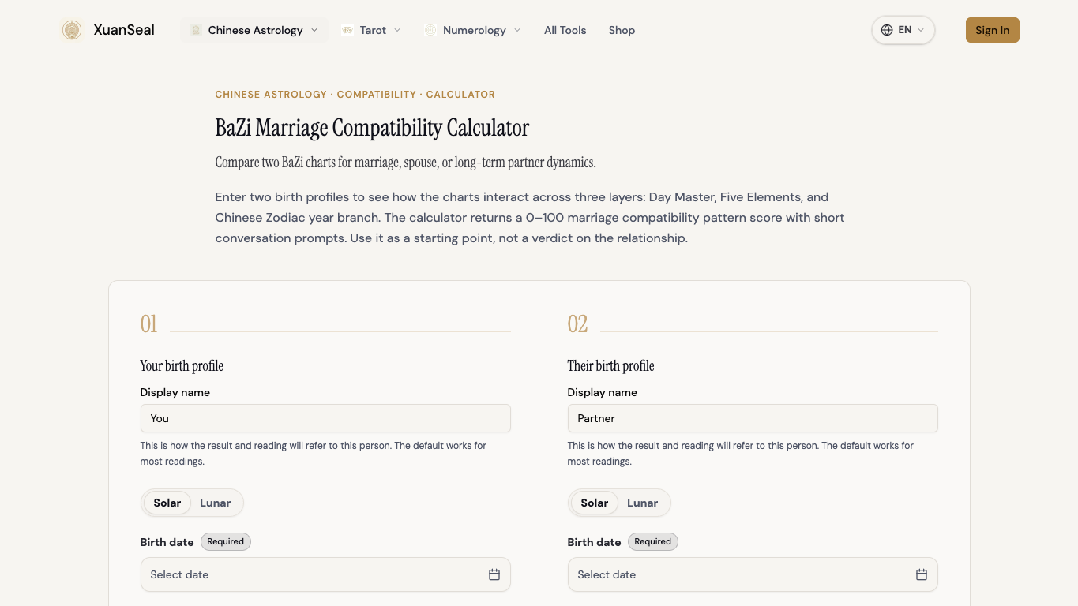Click the Your birth profile heading
This screenshot has height=606, width=1078.
182,365
